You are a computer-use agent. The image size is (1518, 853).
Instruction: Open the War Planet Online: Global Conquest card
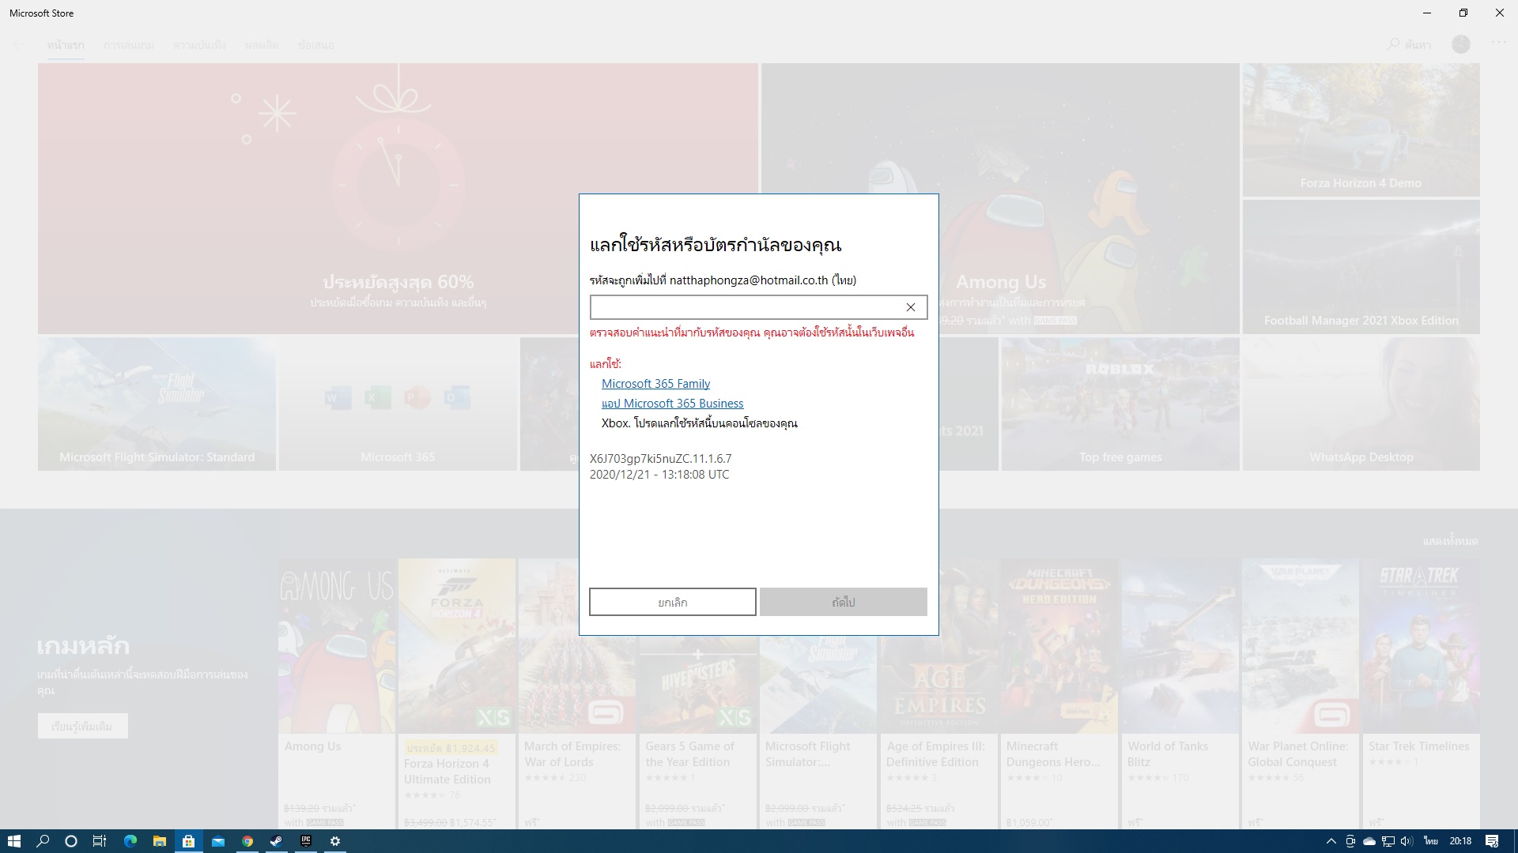tap(1300, 693)
